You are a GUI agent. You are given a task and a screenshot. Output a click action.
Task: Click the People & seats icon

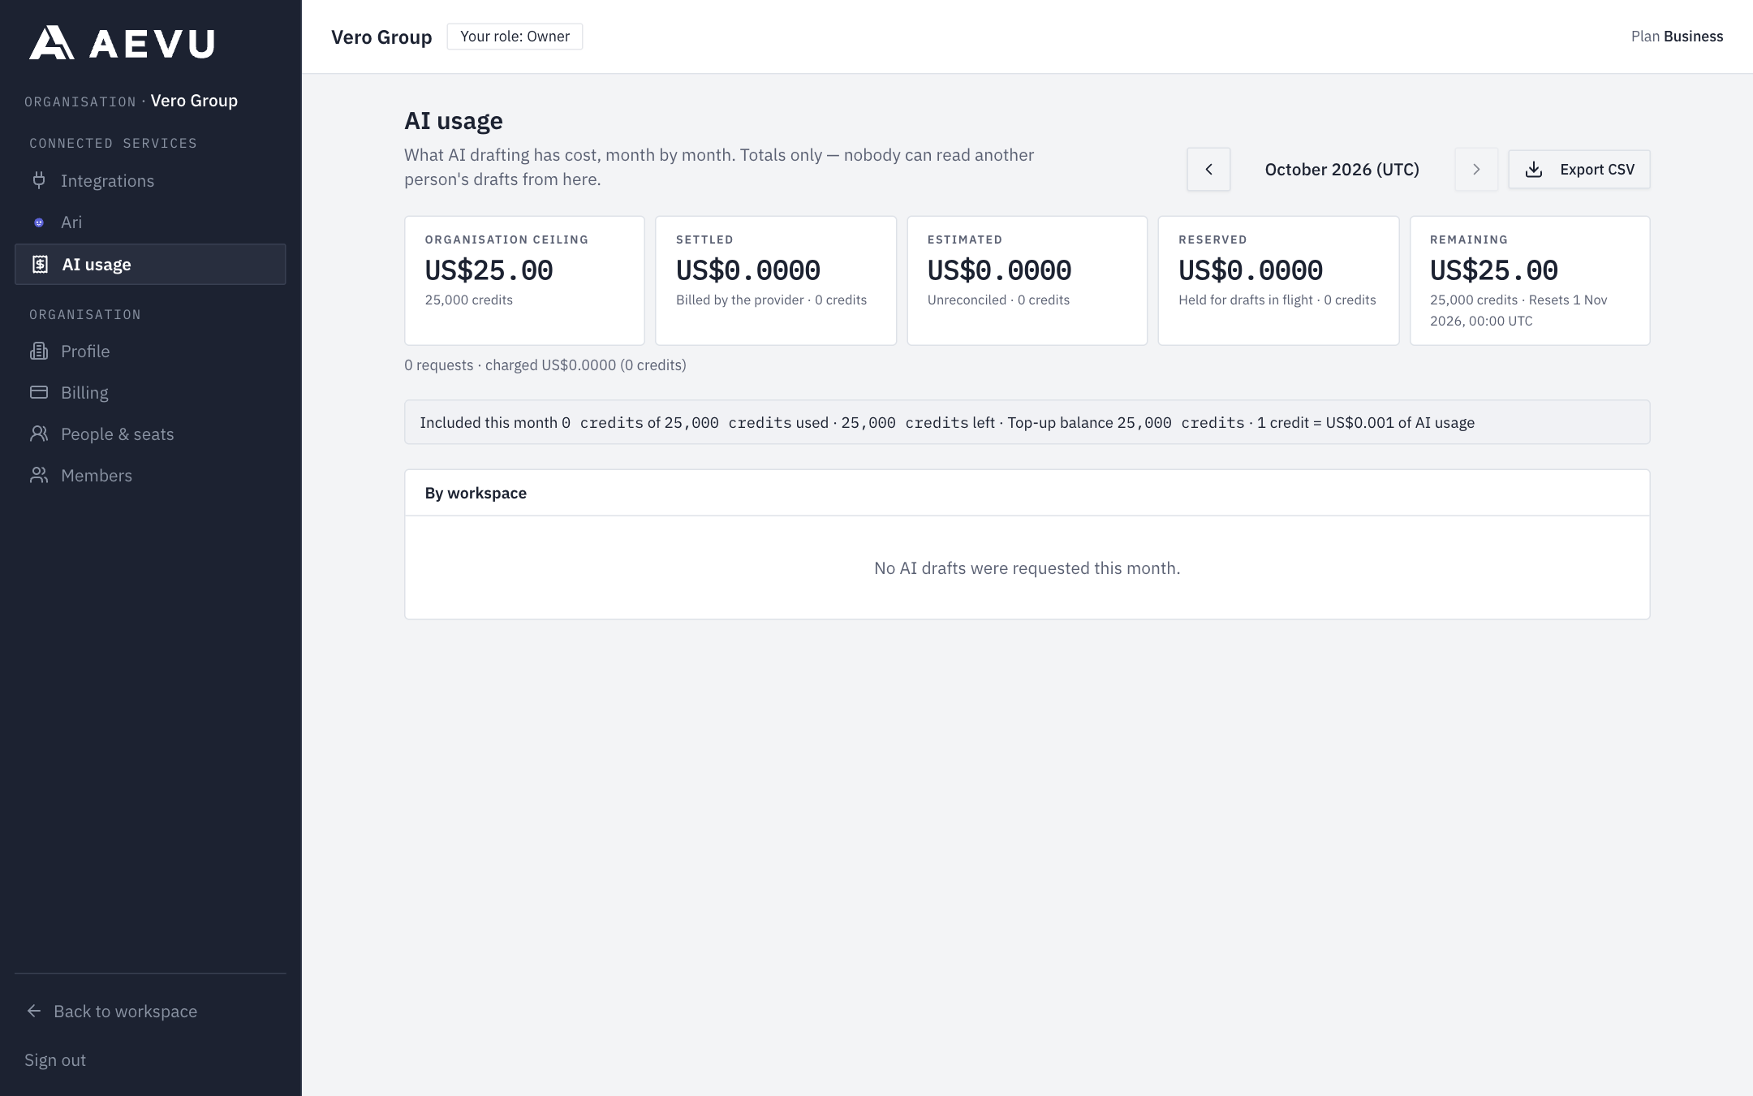39,434
